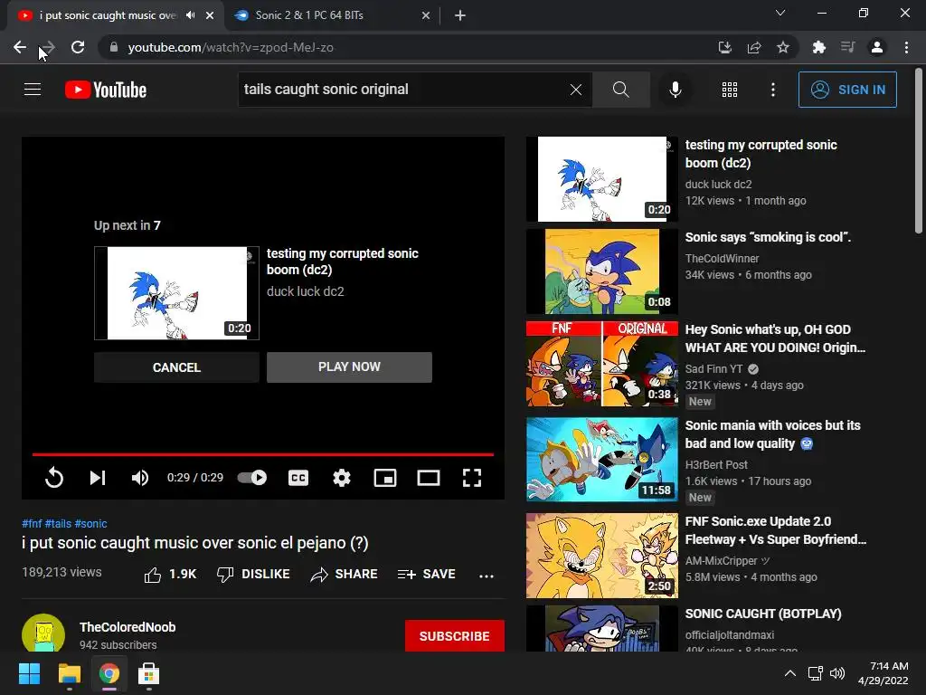Open Chrome's three-dot menu

[x=906, y=47]
